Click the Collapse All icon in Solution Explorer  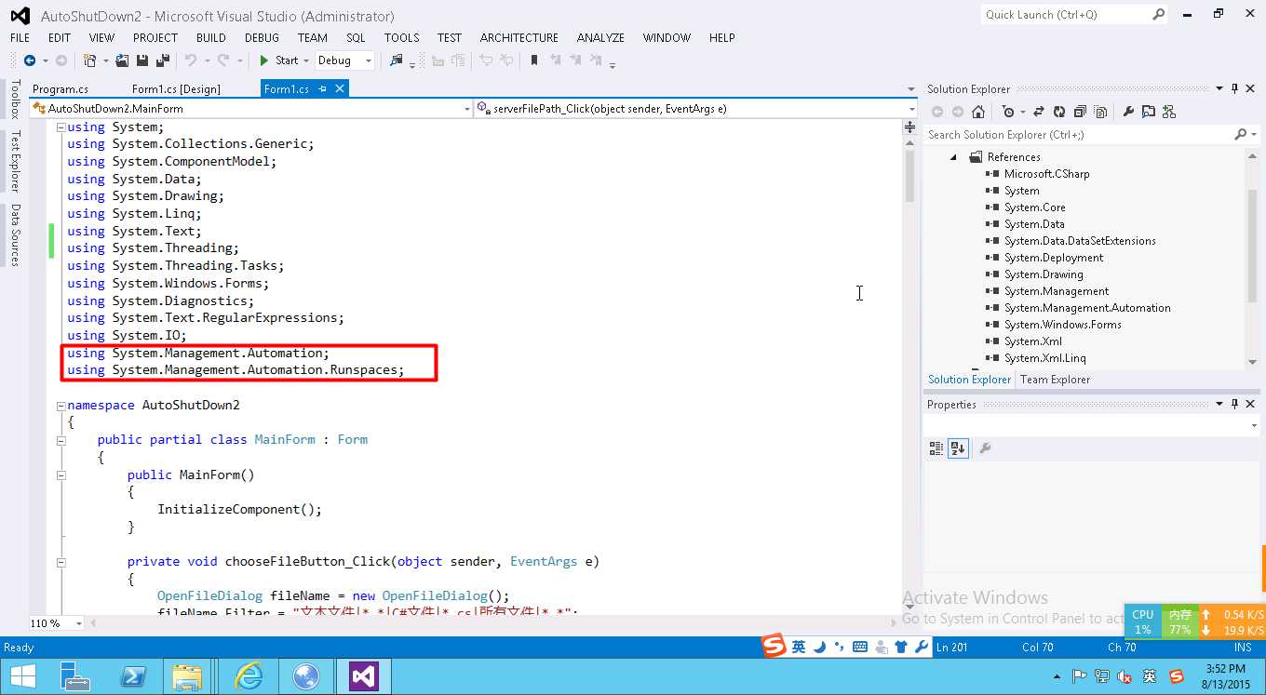(x=1080, y=112)
